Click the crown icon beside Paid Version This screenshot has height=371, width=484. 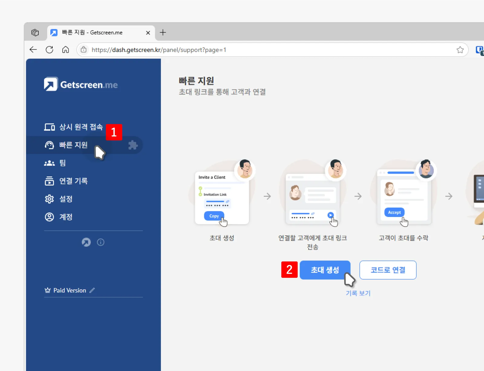coord(47,290)
